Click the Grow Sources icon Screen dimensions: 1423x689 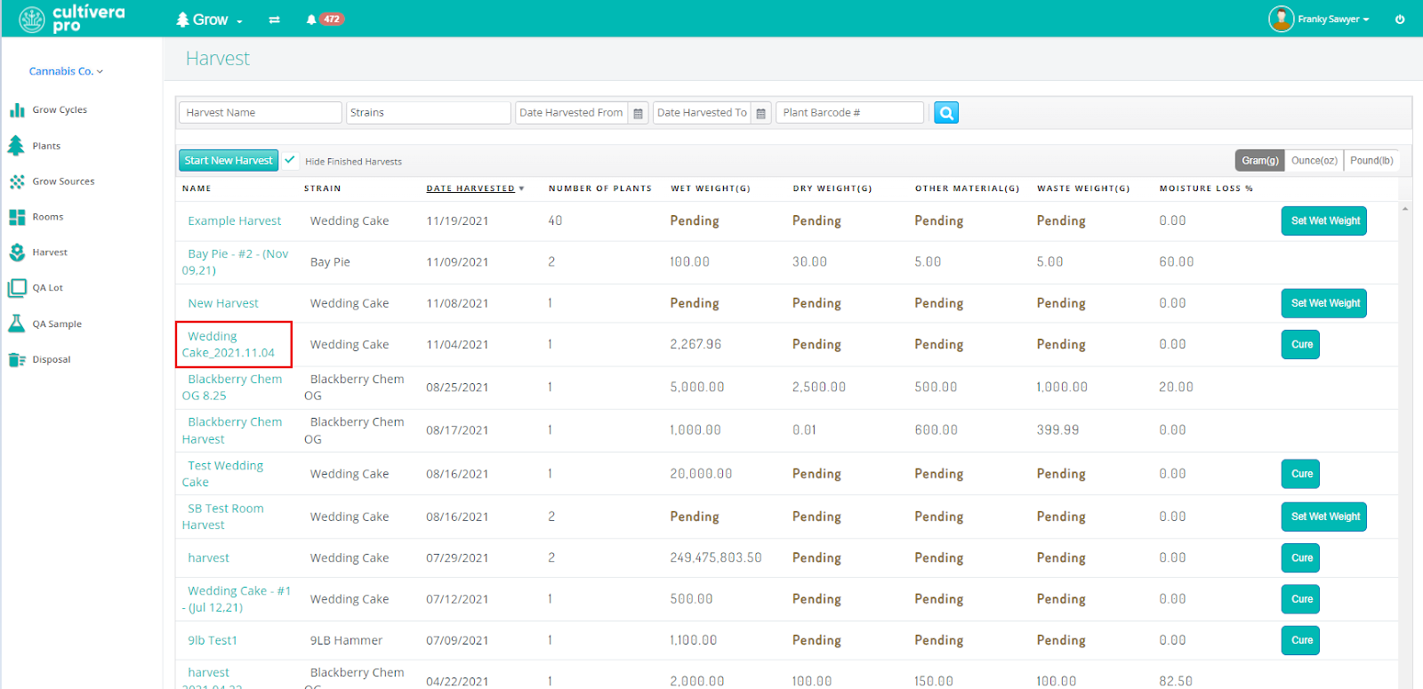point(17,181)
